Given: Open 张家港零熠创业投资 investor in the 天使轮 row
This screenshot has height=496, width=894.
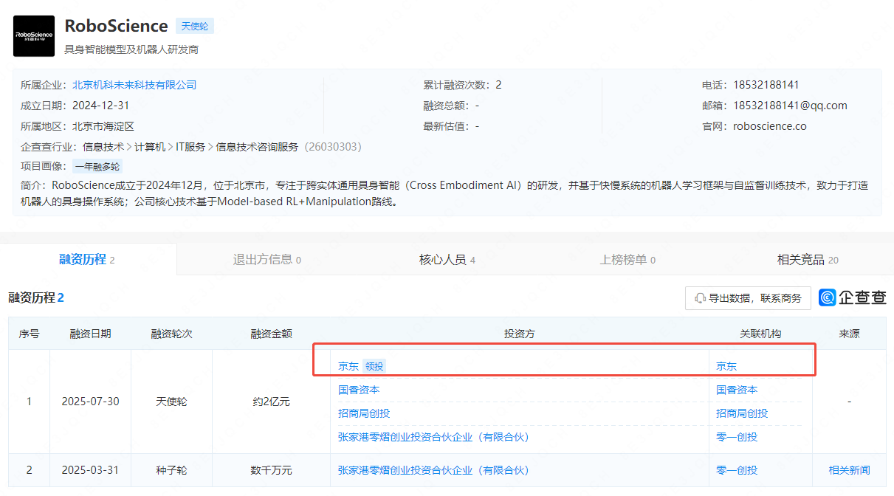Looking at the screenshot, I should [434, 437].
